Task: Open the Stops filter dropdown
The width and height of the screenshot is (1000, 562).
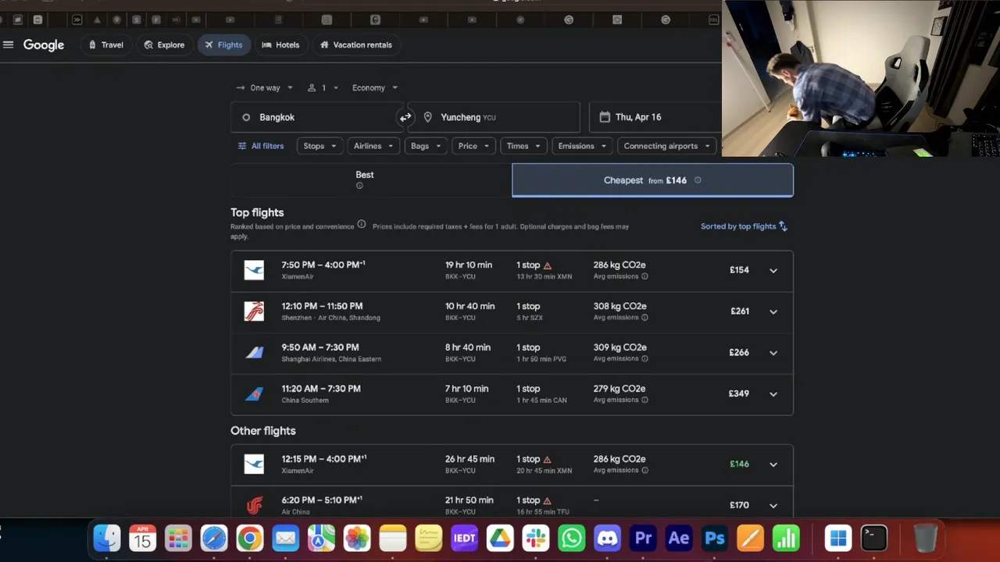Action: click(320, 146)
